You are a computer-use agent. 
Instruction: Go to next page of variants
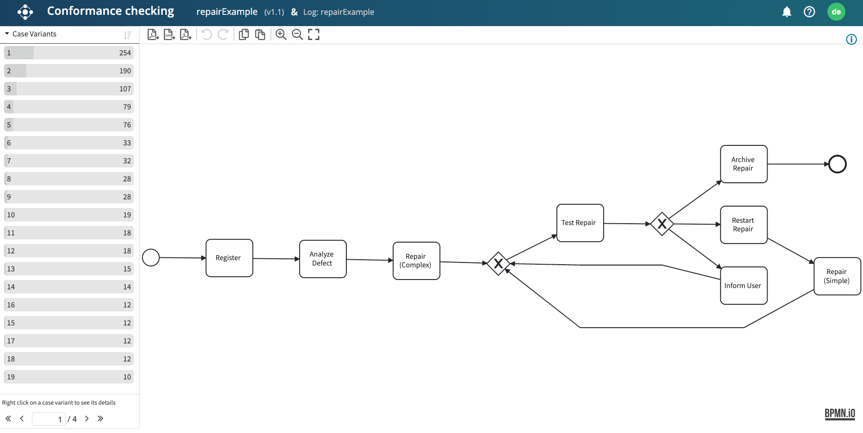point(87,419)
